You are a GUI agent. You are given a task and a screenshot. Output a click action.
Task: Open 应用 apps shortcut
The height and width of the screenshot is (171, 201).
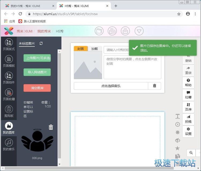tap(10, 21)
